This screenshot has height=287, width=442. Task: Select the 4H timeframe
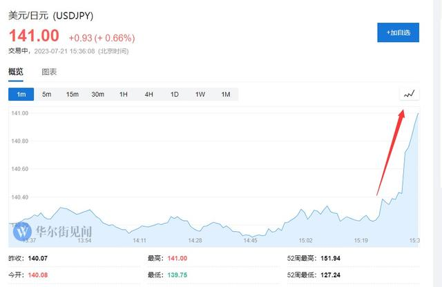[x=148, y=94]
